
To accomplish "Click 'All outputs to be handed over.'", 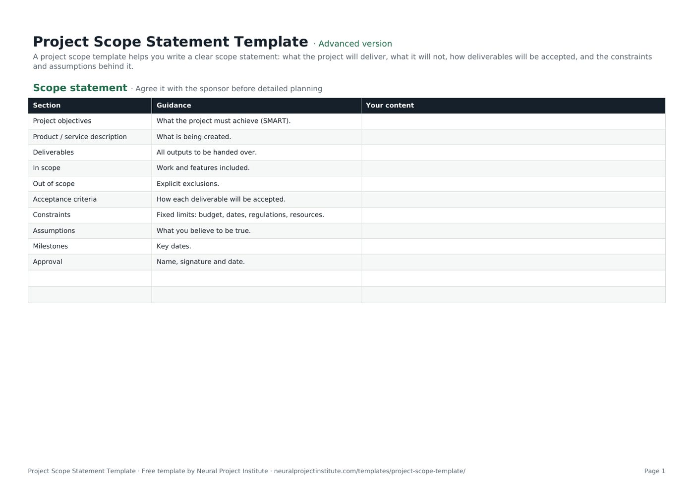I will coord(256,153).
